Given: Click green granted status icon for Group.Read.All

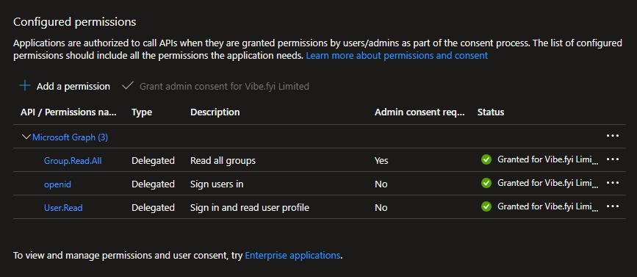Looking at the screenshot, I should (x=486, y=159).
